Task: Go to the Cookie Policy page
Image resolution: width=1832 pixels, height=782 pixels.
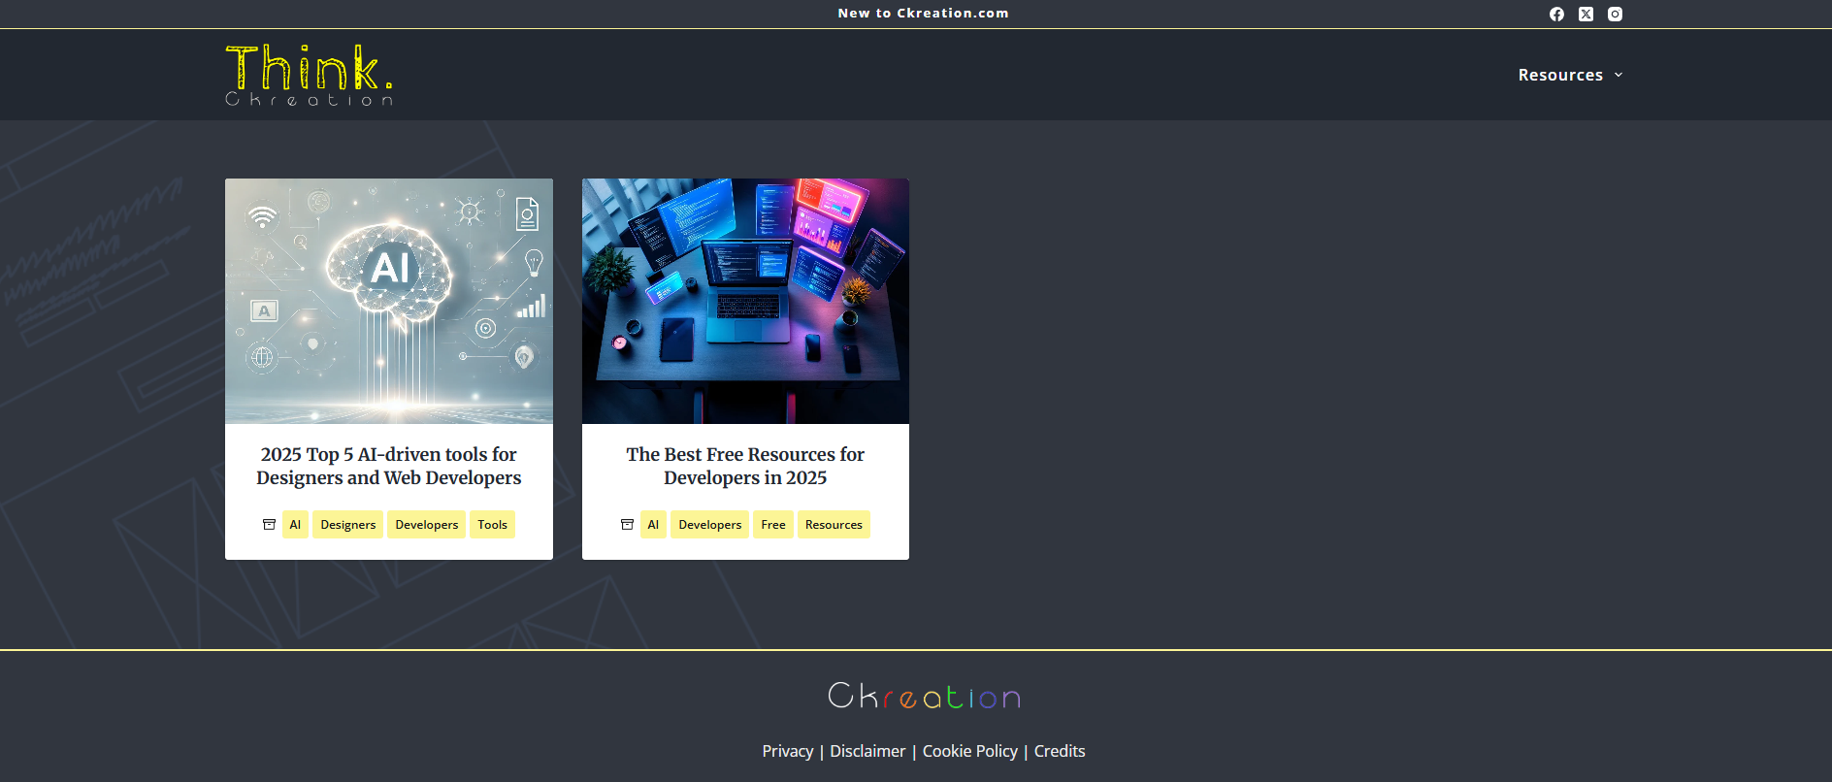Action: (x=969, y=751)
